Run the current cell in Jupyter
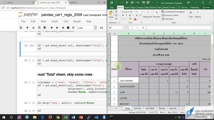 click(x=63, y=28)
